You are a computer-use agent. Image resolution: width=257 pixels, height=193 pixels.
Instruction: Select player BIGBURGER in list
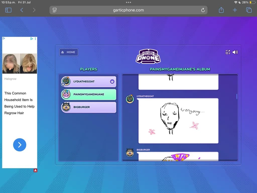(89, 107)
